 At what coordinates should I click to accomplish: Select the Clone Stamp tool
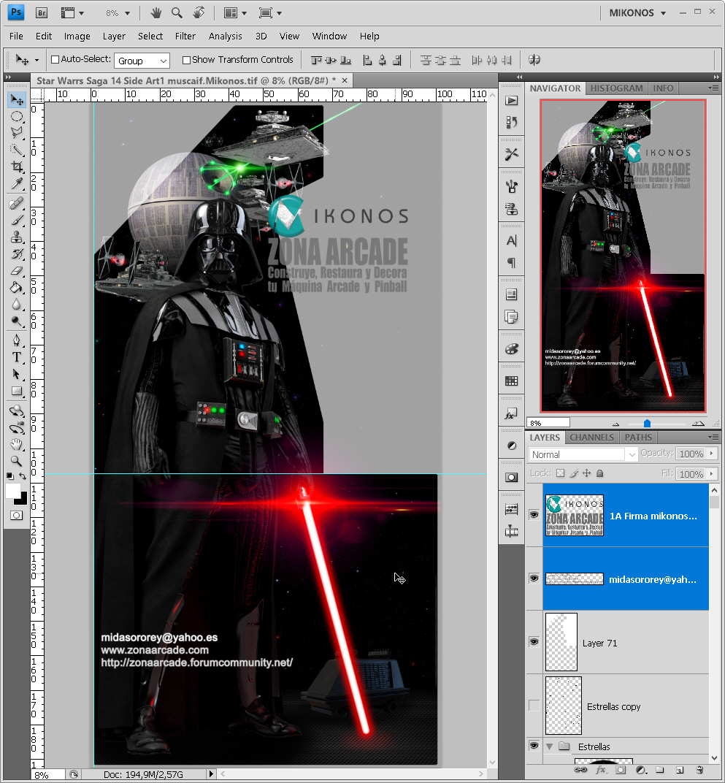point(17,237)
